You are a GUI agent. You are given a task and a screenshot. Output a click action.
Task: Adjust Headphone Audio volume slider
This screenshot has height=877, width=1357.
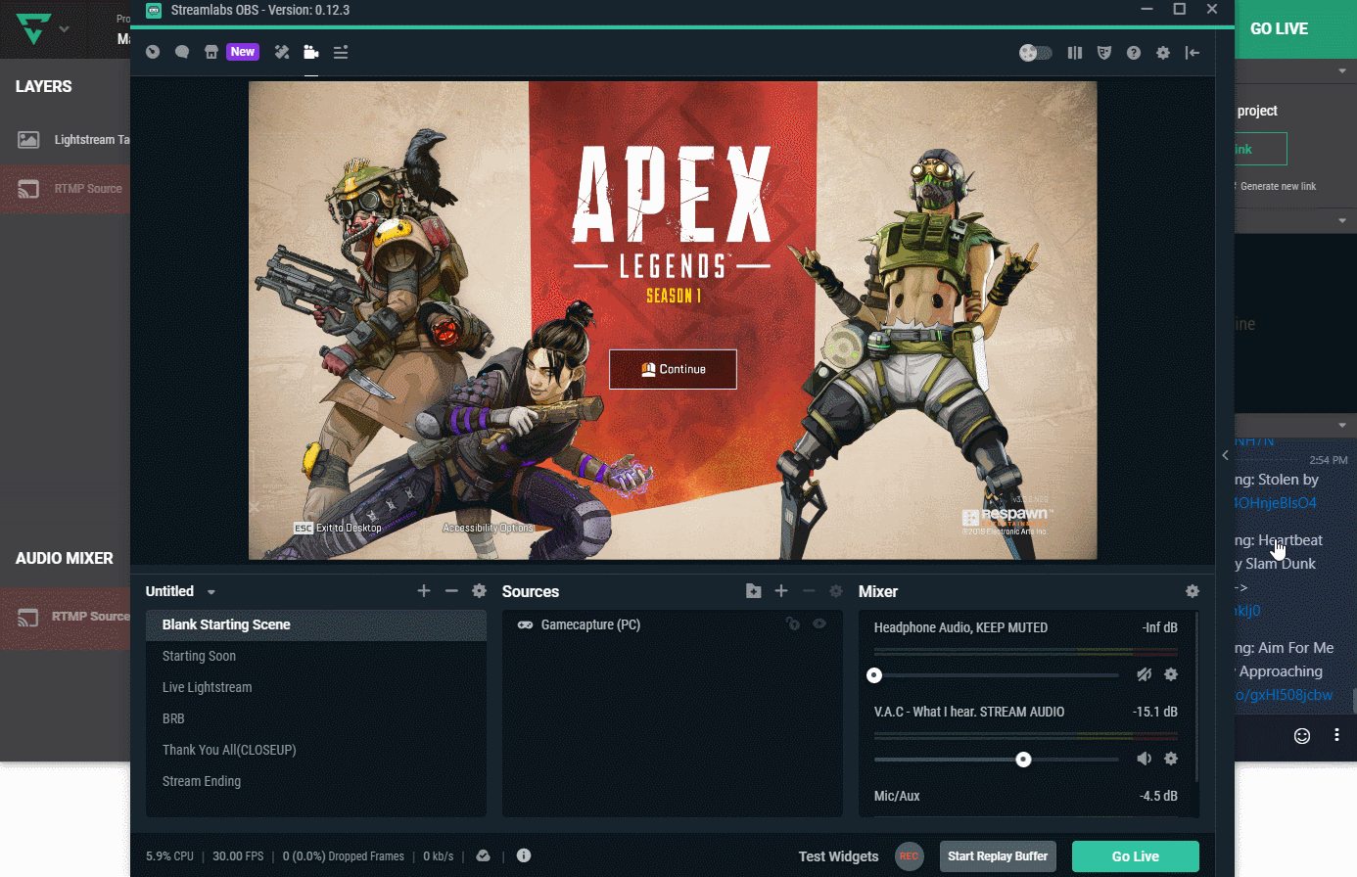(x=997, y=675)
